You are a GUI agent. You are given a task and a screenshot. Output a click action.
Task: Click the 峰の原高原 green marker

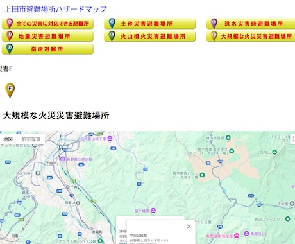(x=228, y=137)
